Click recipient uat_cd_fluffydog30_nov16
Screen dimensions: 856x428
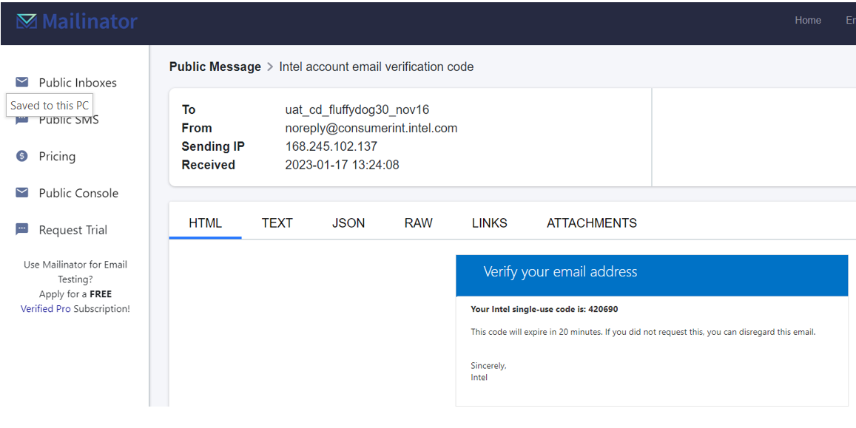point(357,109)
